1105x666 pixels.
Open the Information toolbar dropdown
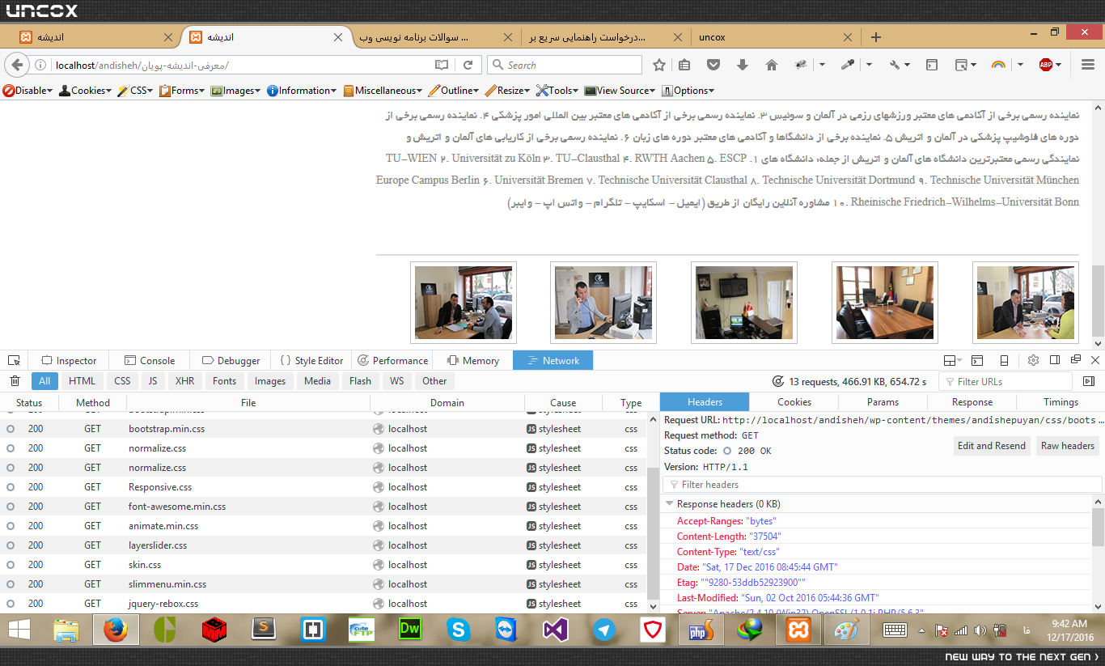pyautogui.click(x=303, y=91)
